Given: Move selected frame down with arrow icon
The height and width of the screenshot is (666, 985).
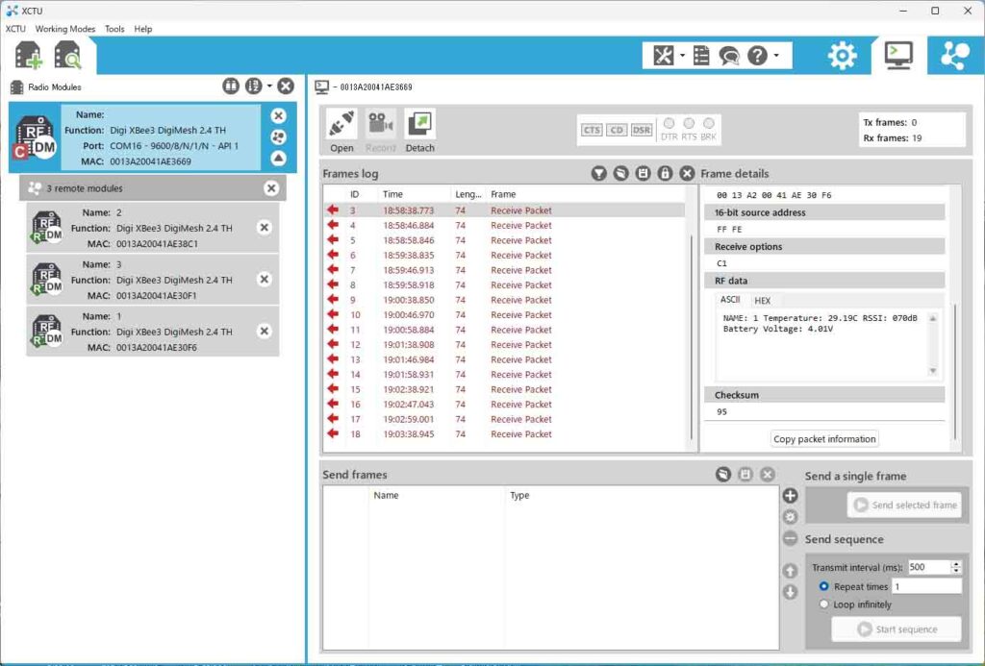Looking at the screenshot, I should tap(791, 592).
